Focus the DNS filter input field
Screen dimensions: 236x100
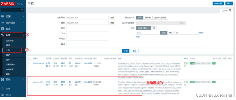coord(87,33)
